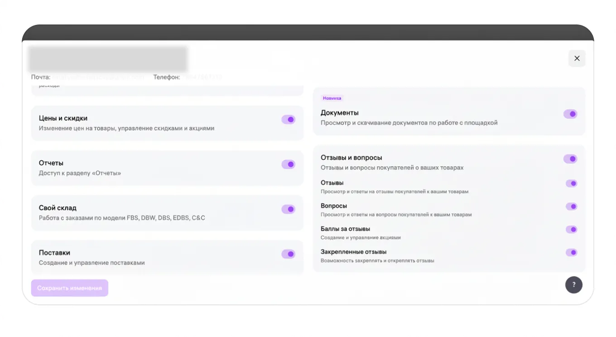Turn off the Отзывы sub-permission switch
Screen dimensions: 616x337
[571, 183]
